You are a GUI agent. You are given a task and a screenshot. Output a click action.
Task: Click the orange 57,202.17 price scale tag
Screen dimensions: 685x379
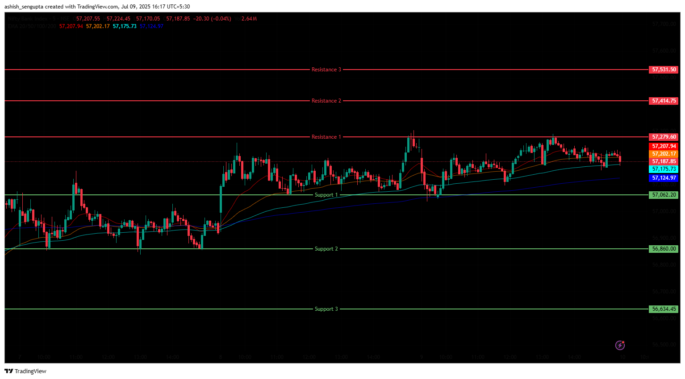tap(664, 154)
